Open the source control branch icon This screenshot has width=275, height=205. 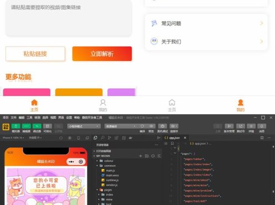click(109, 138)
